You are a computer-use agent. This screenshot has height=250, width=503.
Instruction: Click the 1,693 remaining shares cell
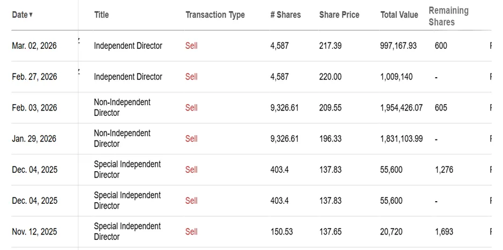coord(444,232)
